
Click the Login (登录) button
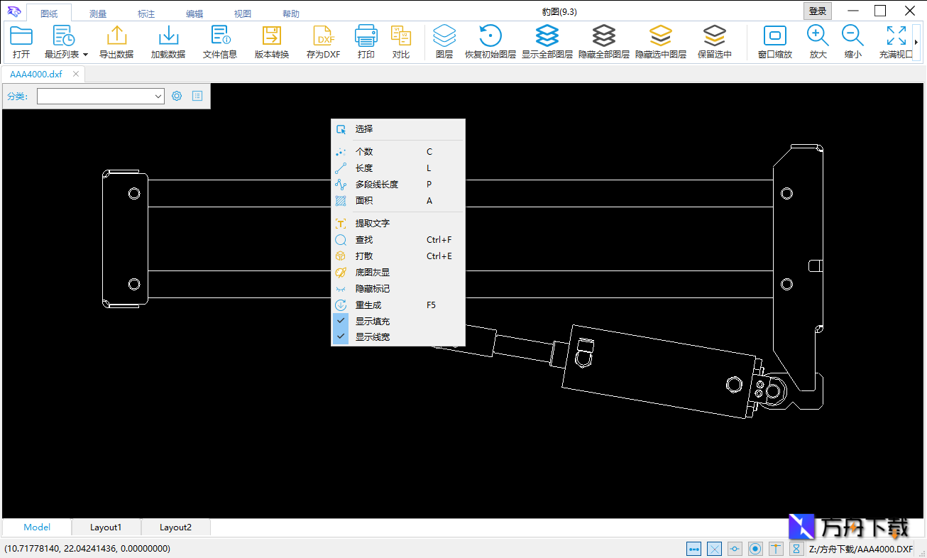click(x=818, y=11)
